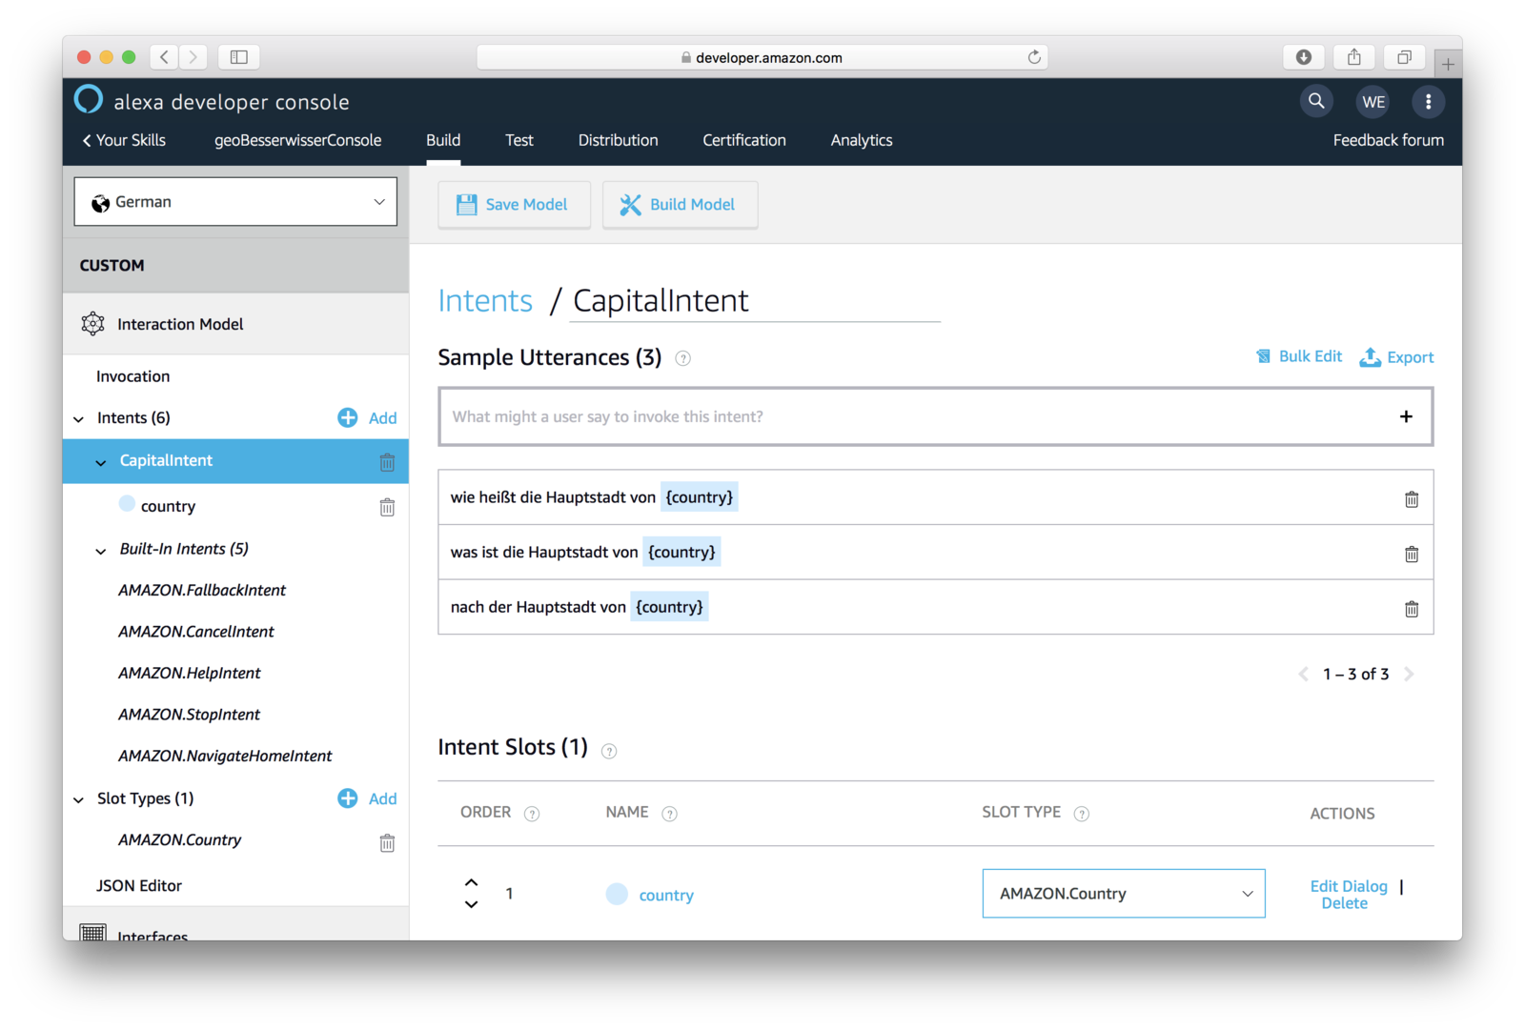Open the JSON Editor
Viewport: 1525px width, 1030px height.
pyautogui.click(x=139, y=886)
